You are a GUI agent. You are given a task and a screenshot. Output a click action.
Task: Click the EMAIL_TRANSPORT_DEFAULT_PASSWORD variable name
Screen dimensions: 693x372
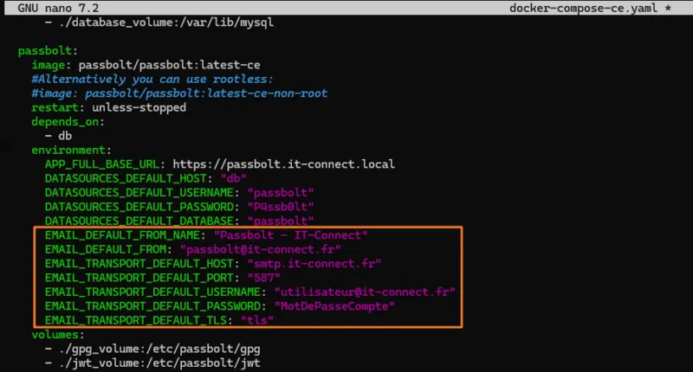(152, 305)
